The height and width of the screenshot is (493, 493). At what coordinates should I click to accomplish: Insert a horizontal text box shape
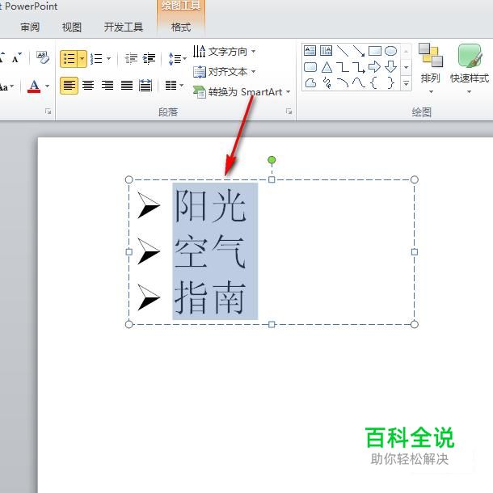point(310,50)
